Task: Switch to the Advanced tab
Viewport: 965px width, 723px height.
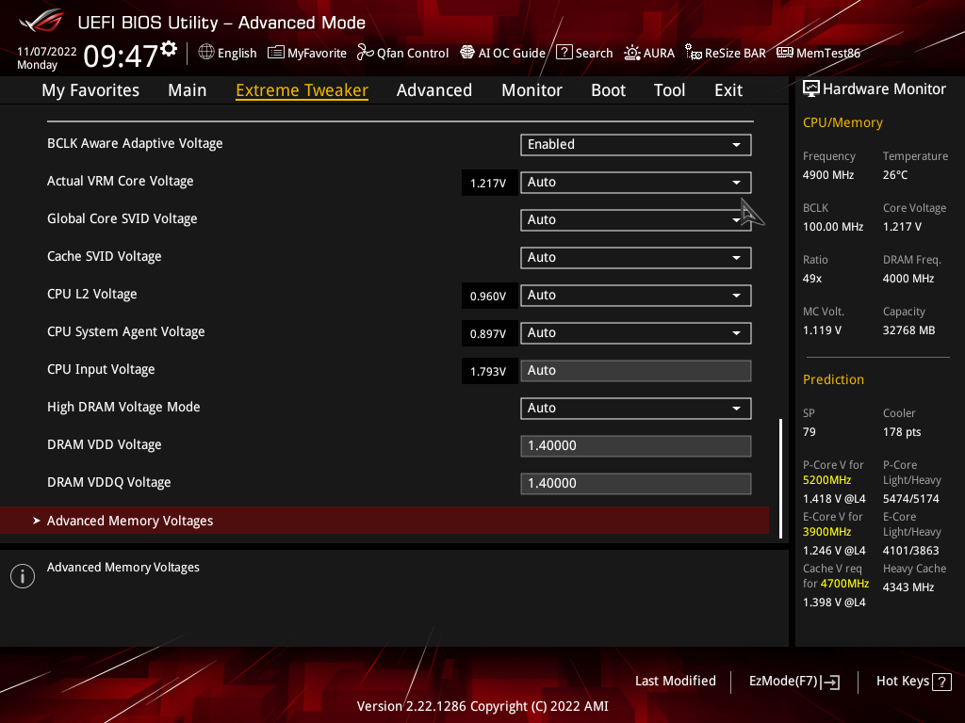Action: point(433,90)
